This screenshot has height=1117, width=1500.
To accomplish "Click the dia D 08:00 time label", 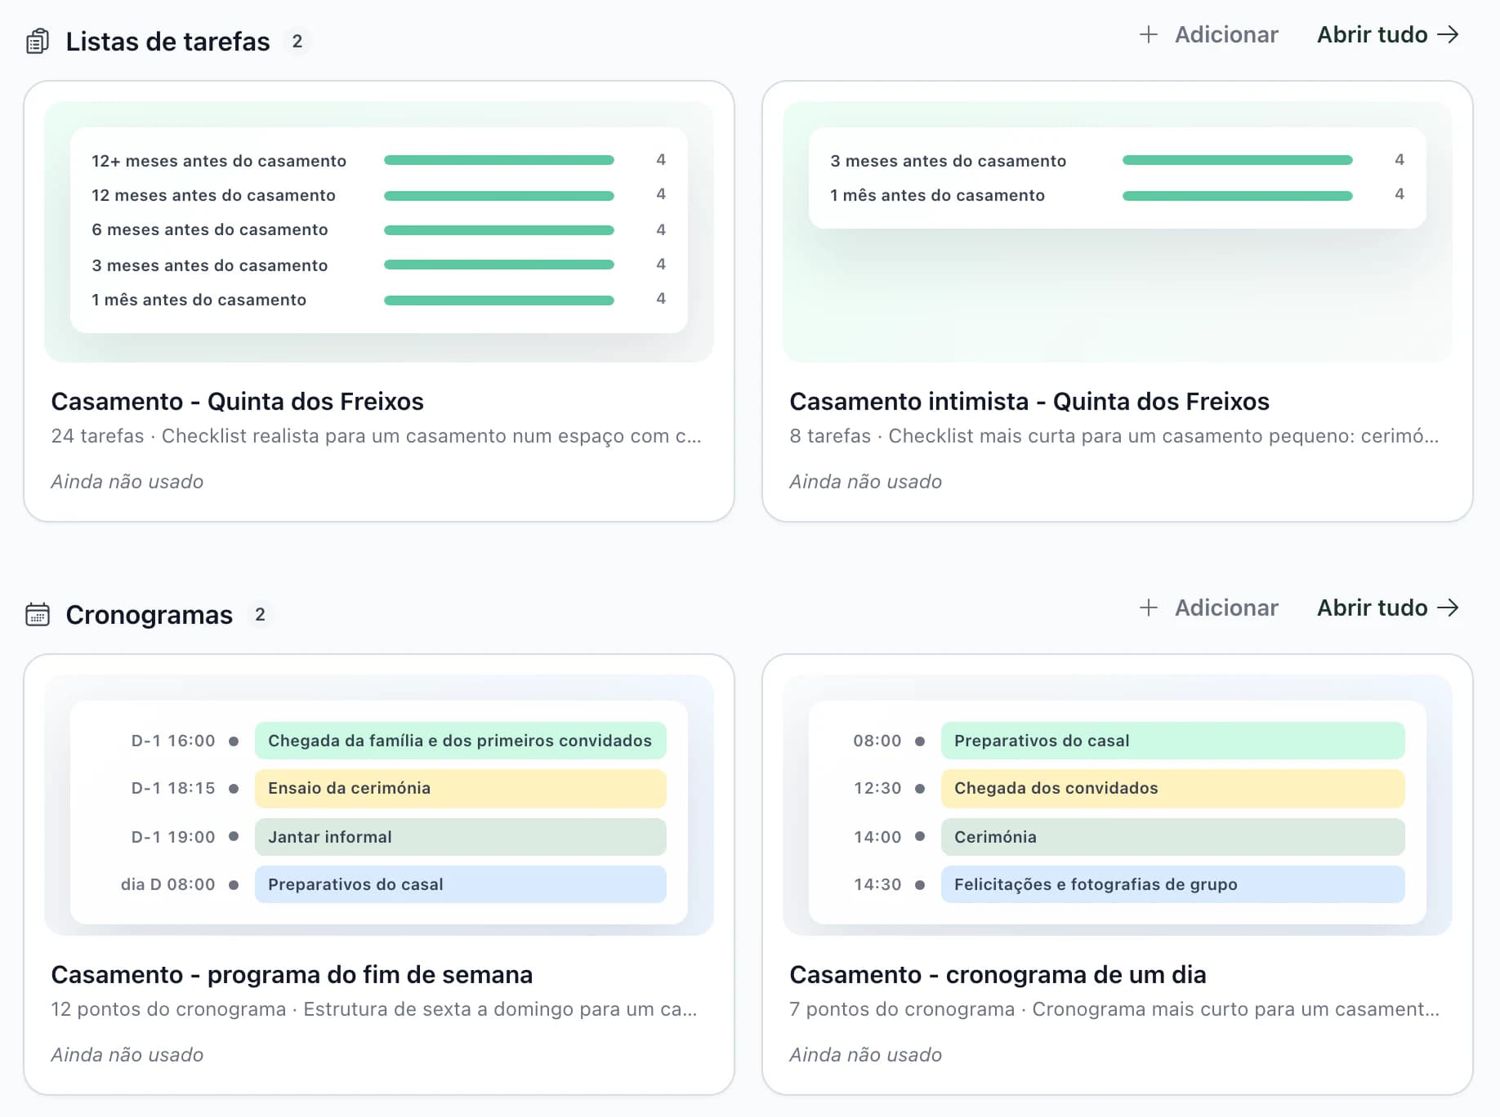I will coord(168,884).
